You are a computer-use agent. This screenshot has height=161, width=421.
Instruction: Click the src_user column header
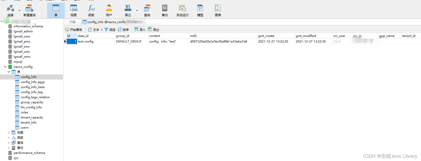[343, 36]
